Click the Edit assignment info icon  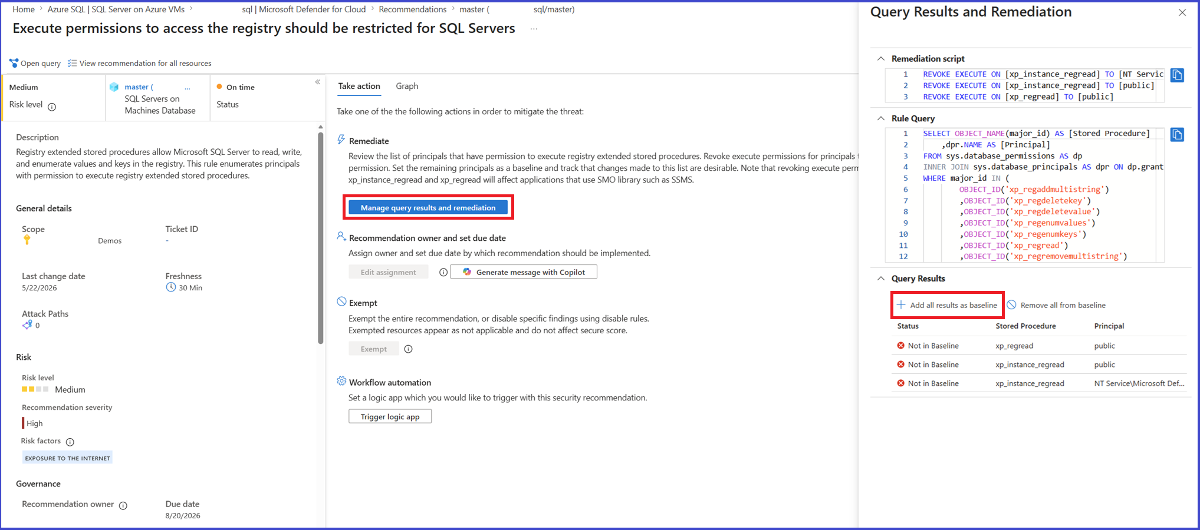point(443,272)
